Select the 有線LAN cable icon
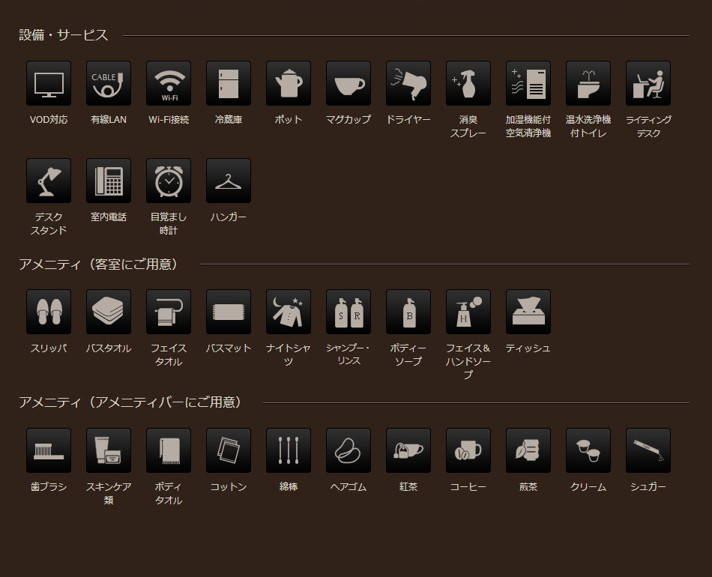Viewport: 712px width, 577px height. click(109, 83)
